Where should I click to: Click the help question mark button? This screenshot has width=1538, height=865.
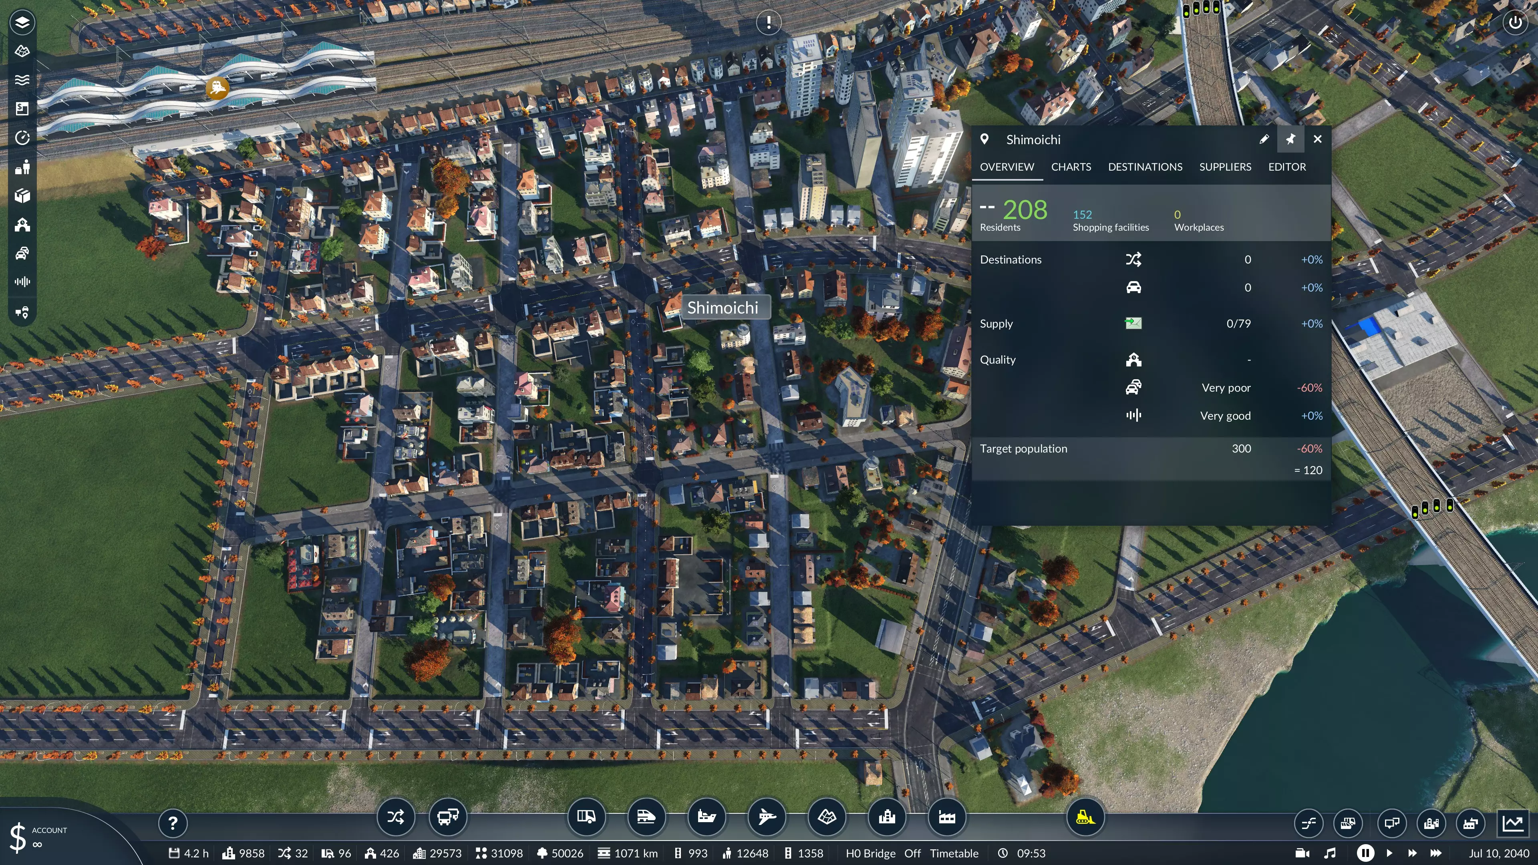point(173,823)
